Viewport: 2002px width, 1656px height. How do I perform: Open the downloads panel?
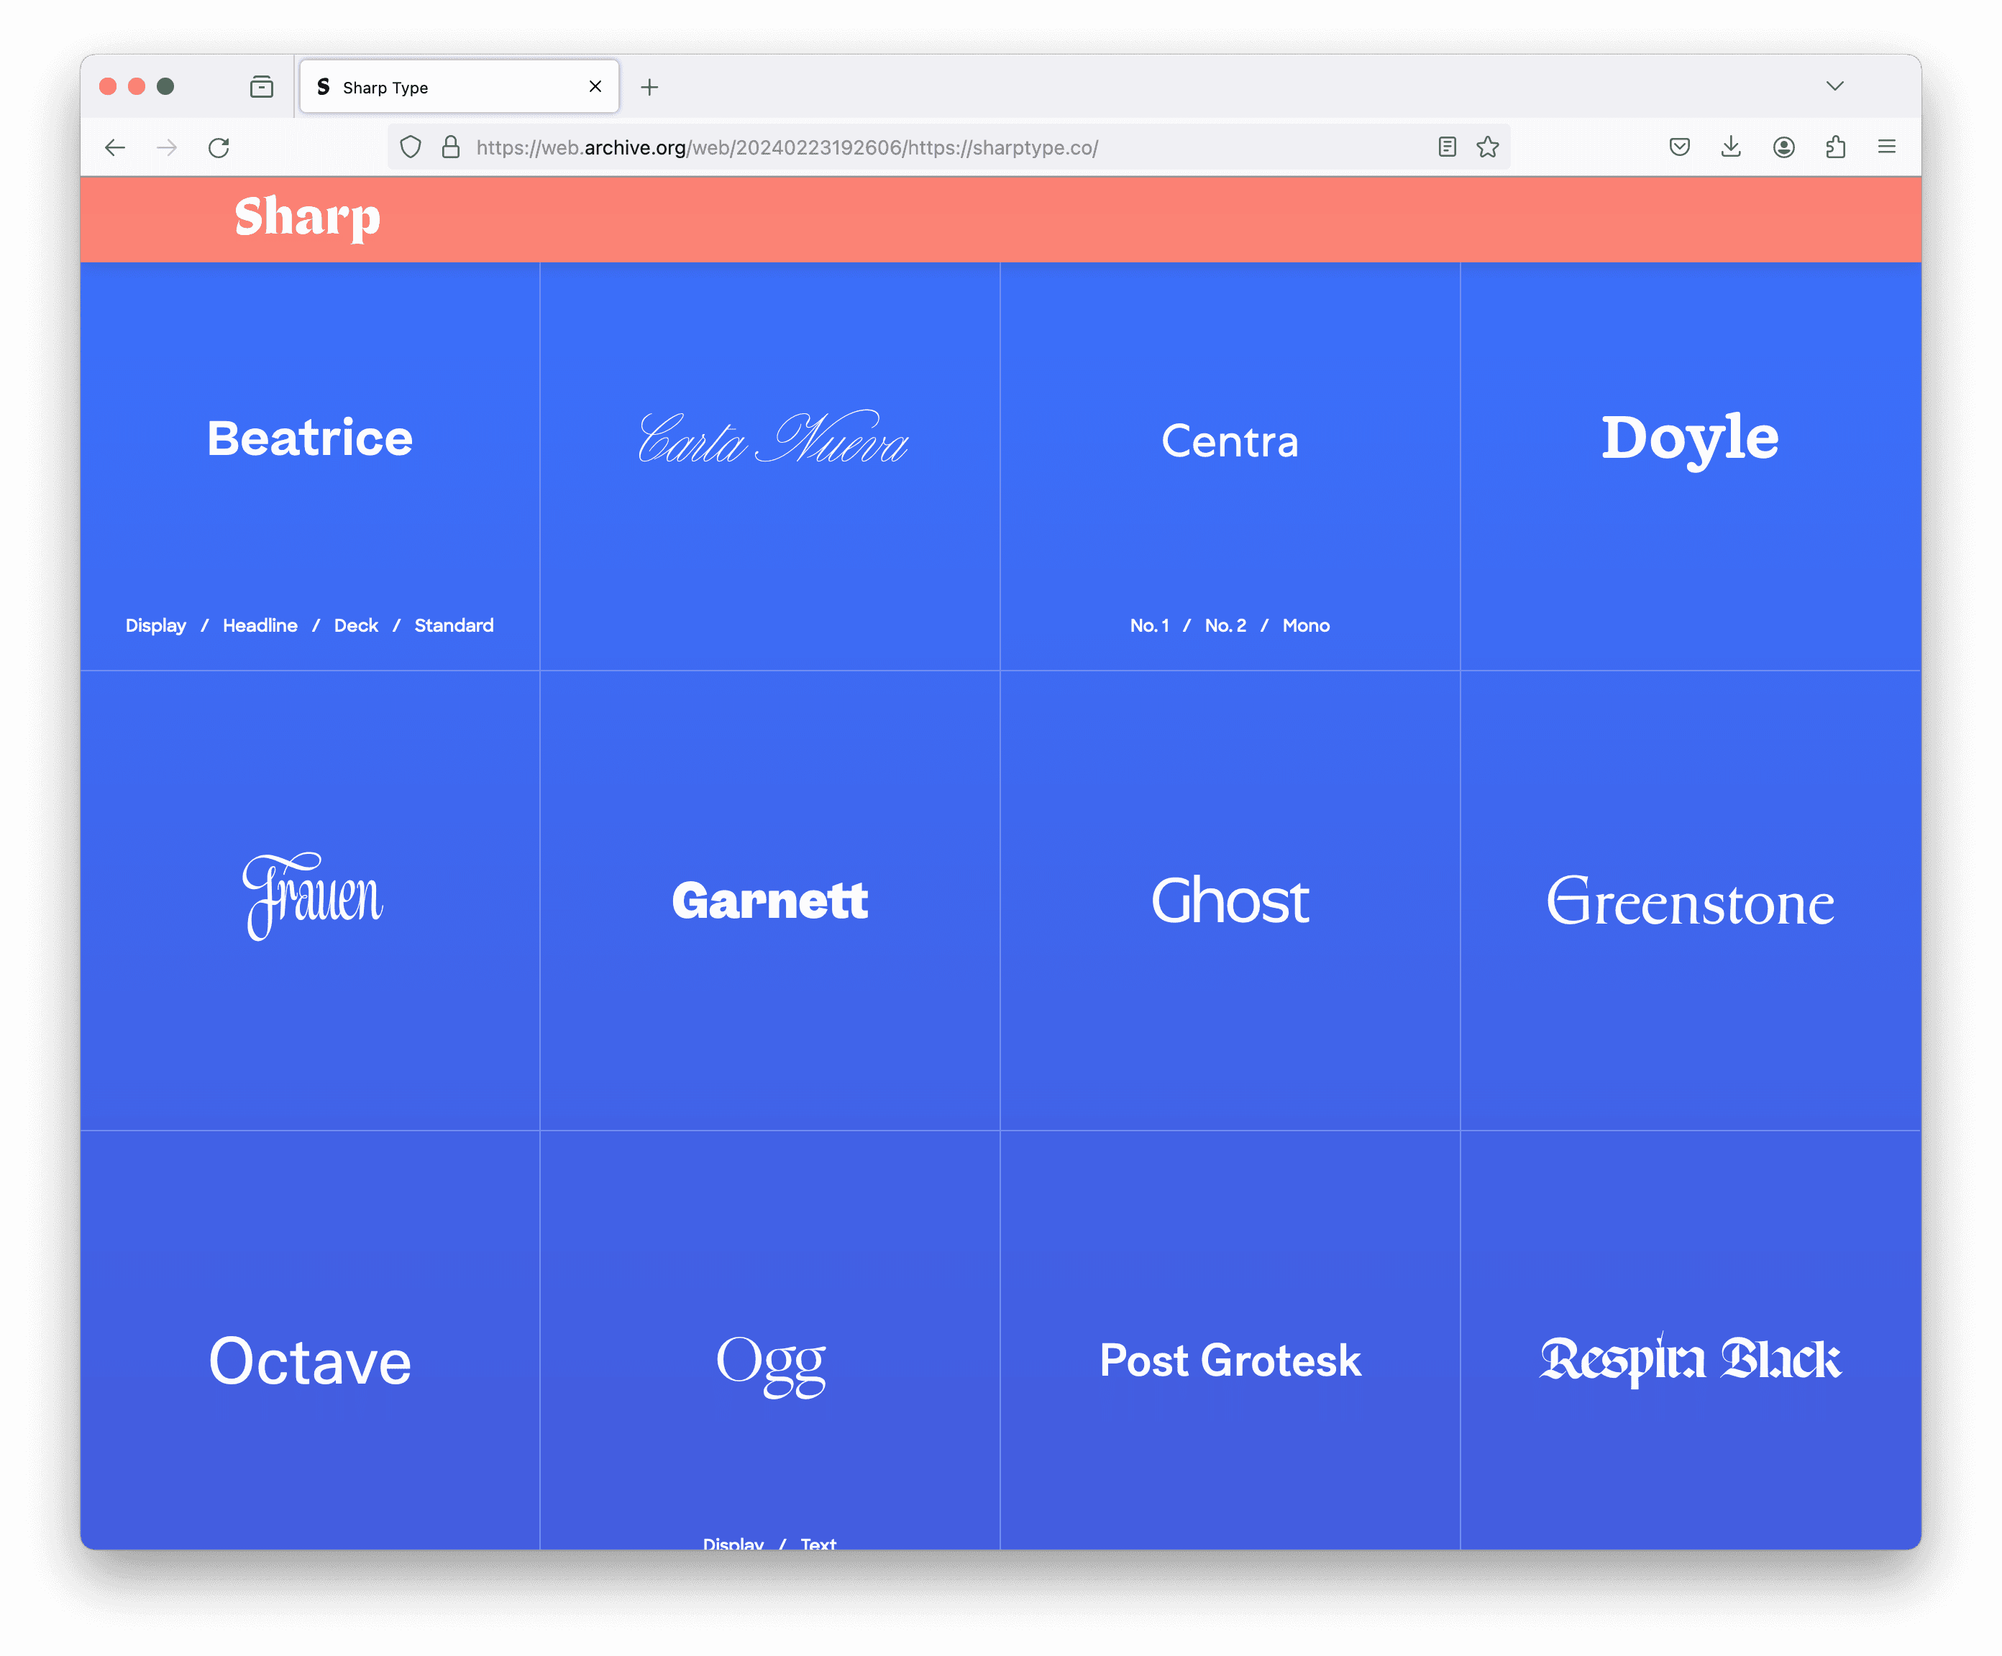(1731, 147)
